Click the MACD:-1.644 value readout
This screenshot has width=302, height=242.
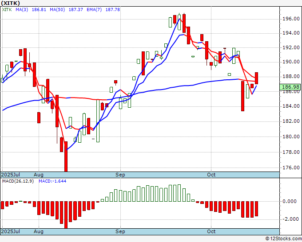coord(52,181)
